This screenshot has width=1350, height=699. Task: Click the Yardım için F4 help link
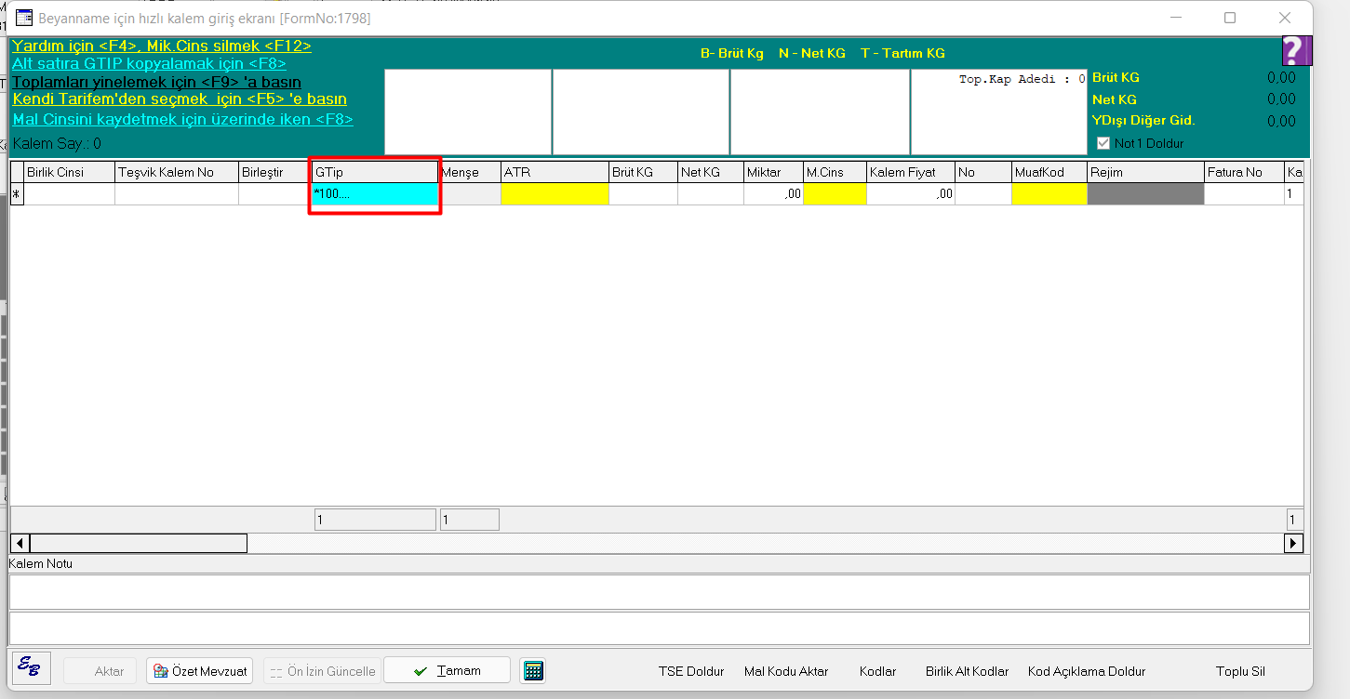click(162, 46)
